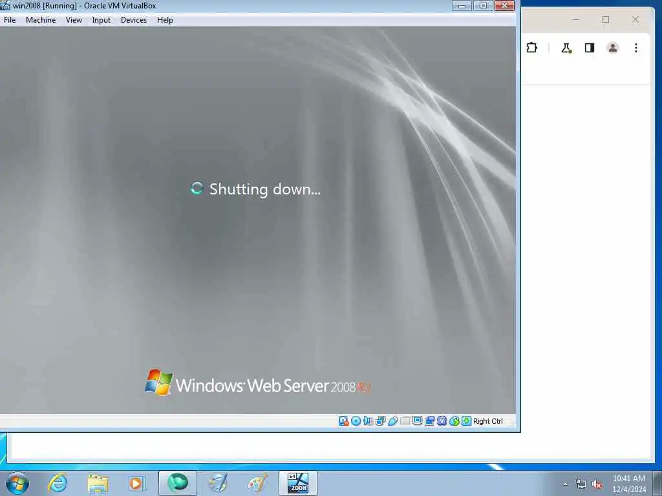
Task: Open the Devices menu
Action: tap(134, 20)
